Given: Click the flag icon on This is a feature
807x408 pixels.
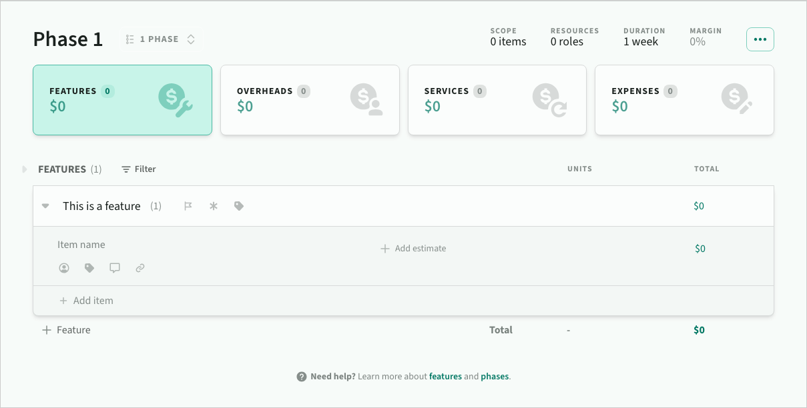Looking at the screenshot, I should pos(188,206).
